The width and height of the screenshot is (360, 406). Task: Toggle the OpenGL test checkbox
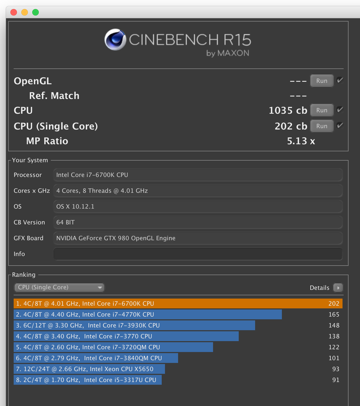[340, 80]
